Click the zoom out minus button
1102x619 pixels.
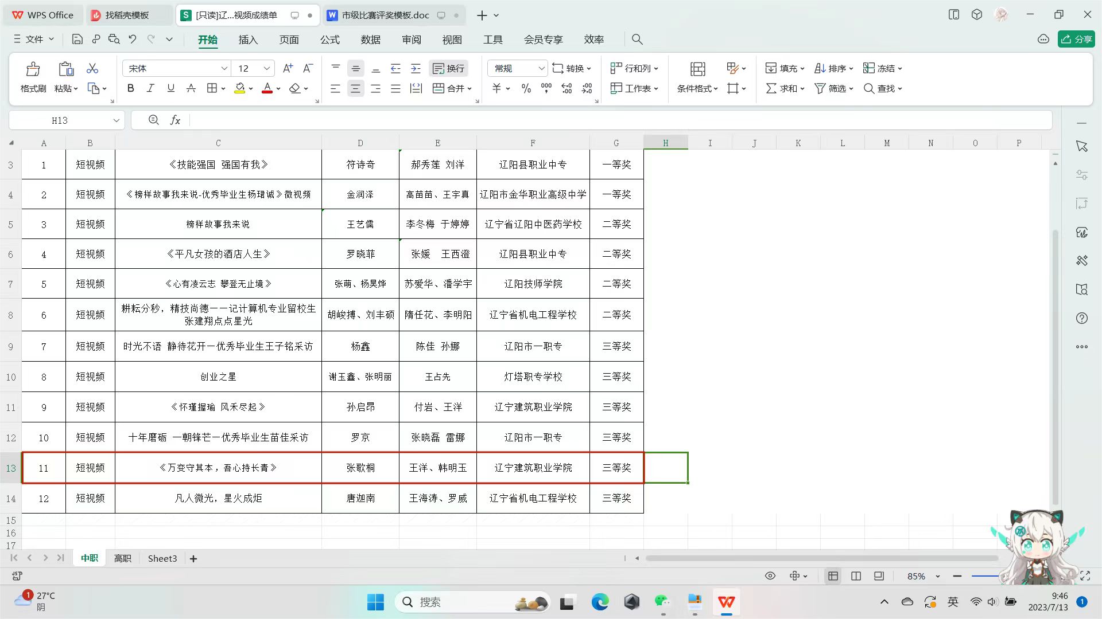point(957,576)
